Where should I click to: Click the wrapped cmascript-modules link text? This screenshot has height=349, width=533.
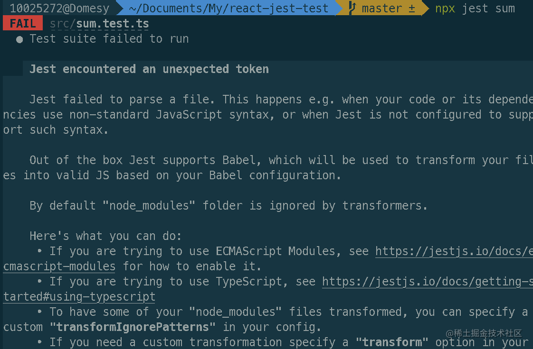pyautogui.click(x=59, y=266)
